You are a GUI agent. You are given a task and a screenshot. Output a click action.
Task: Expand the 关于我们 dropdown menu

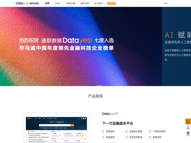tap(99, 3)
